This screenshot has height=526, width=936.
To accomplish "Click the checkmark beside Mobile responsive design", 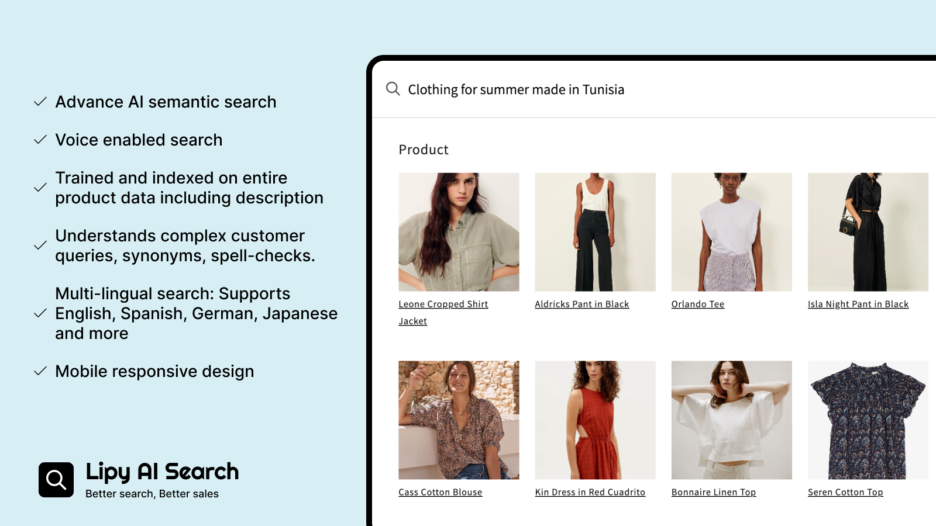I will click(x=40, y=371).
